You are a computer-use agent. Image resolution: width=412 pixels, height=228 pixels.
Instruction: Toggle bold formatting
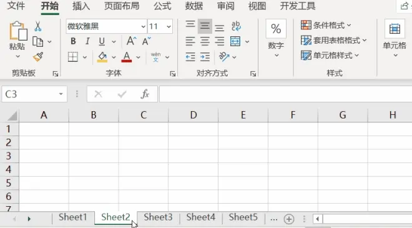[73, 41]
